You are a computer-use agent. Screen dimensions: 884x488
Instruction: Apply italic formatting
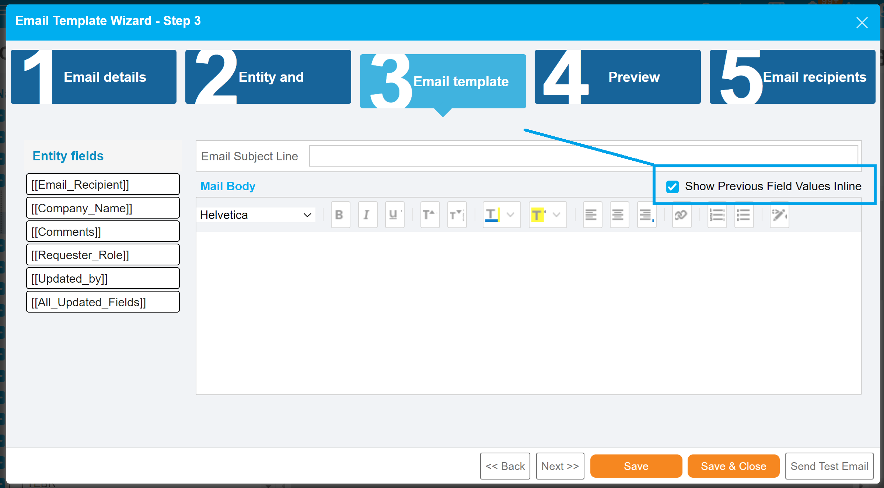pyautogui.click(x=367, y=215)
